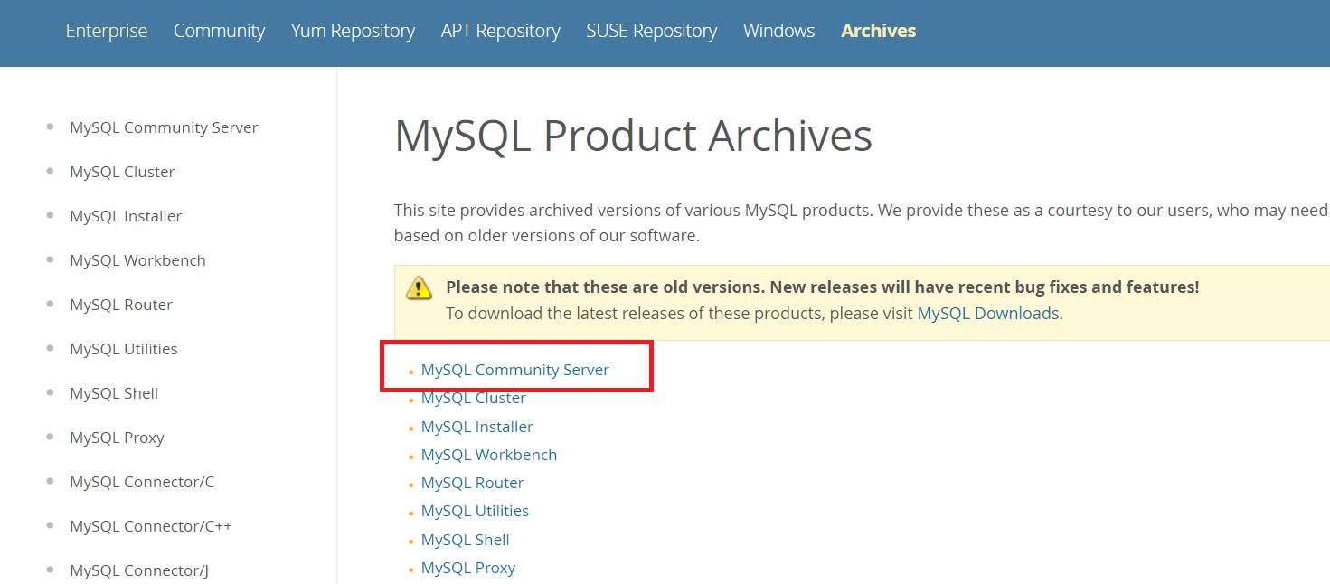Select MySQL Router in sidebar
Image resolution: width=1330 pixels, height=584 pixels.
tap(121, 305)
